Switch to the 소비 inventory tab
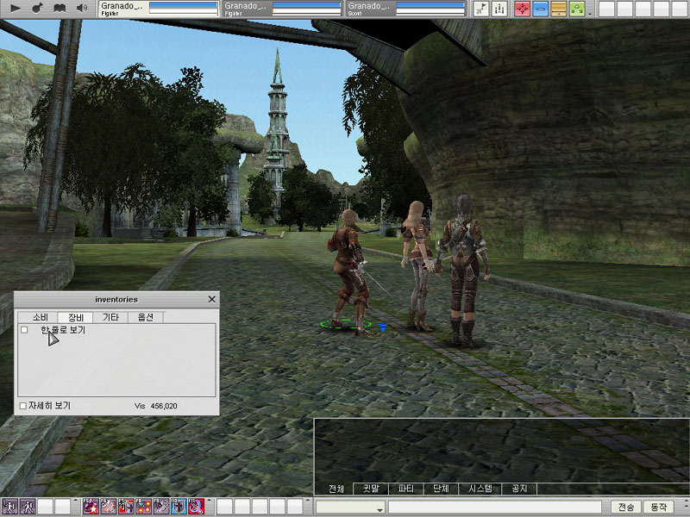 pyautogui.click(x=39, y=317)
